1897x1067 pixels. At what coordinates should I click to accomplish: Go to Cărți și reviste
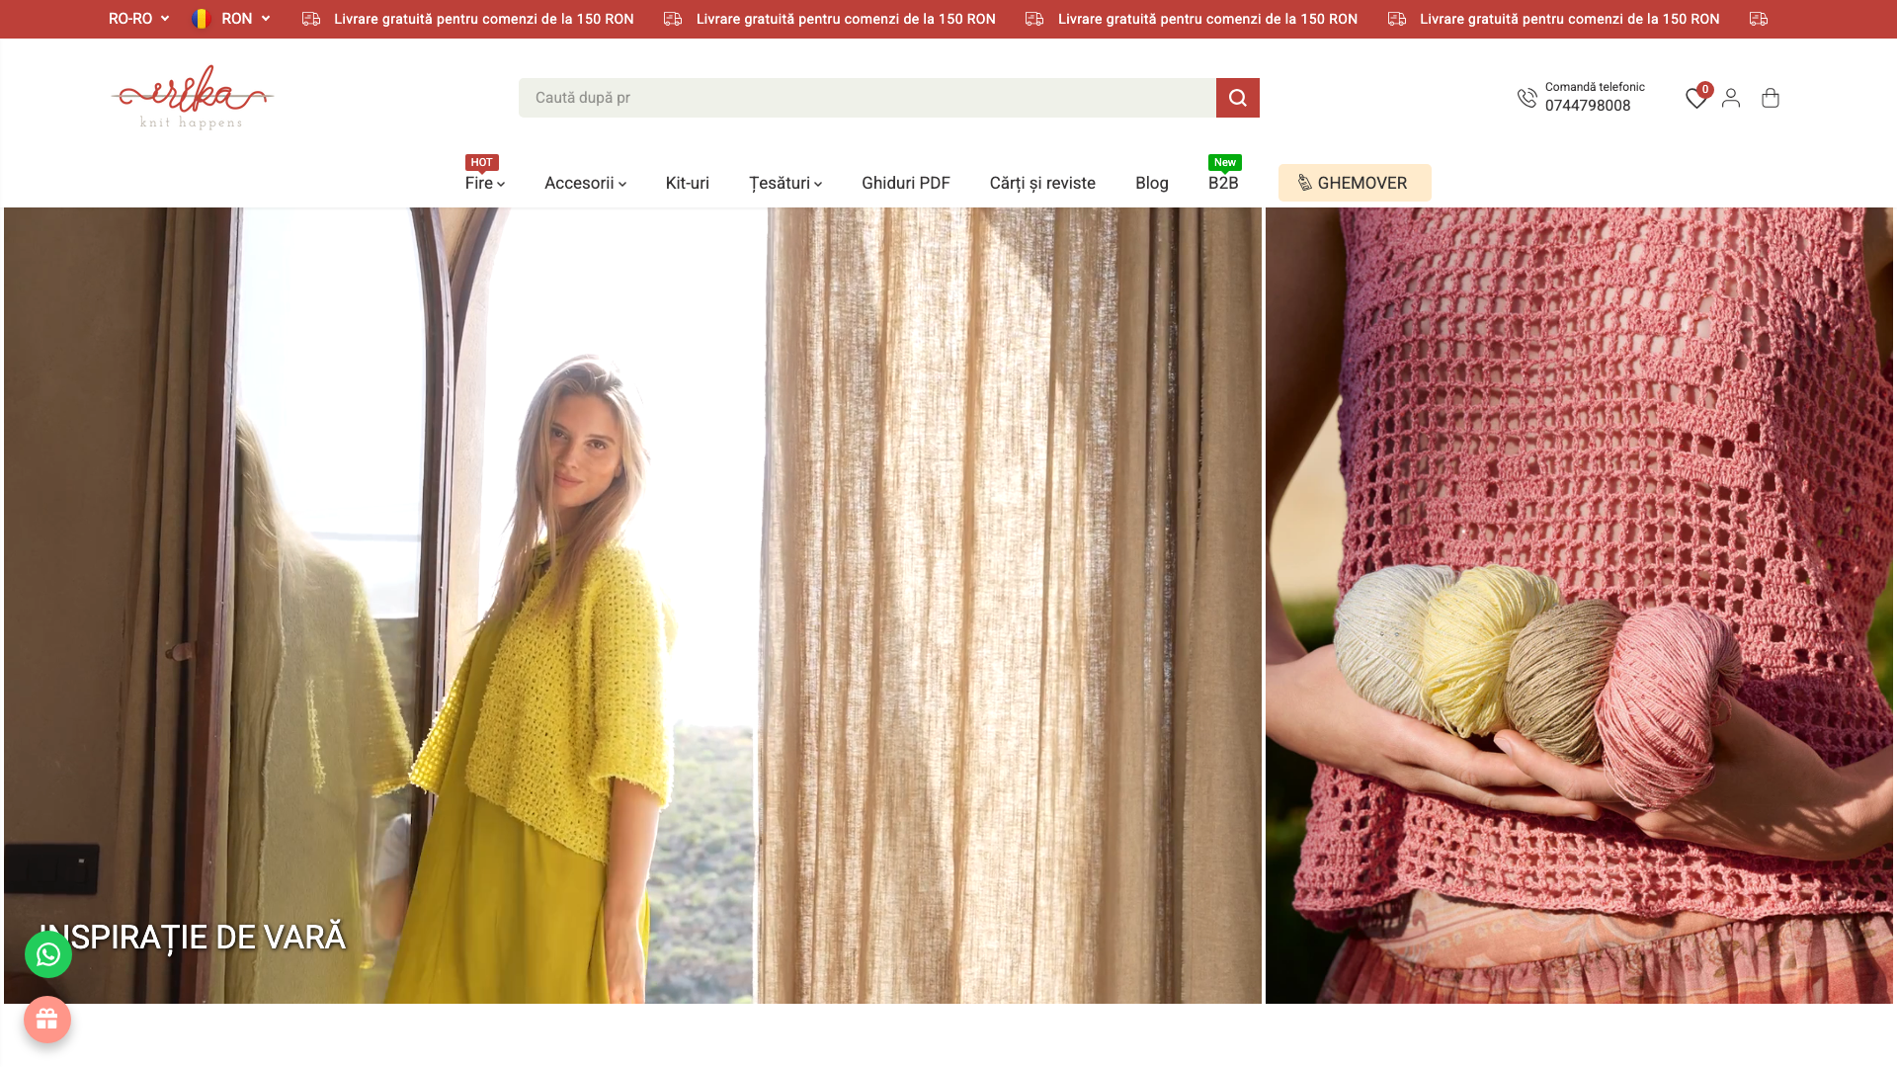click(1042, 183)
